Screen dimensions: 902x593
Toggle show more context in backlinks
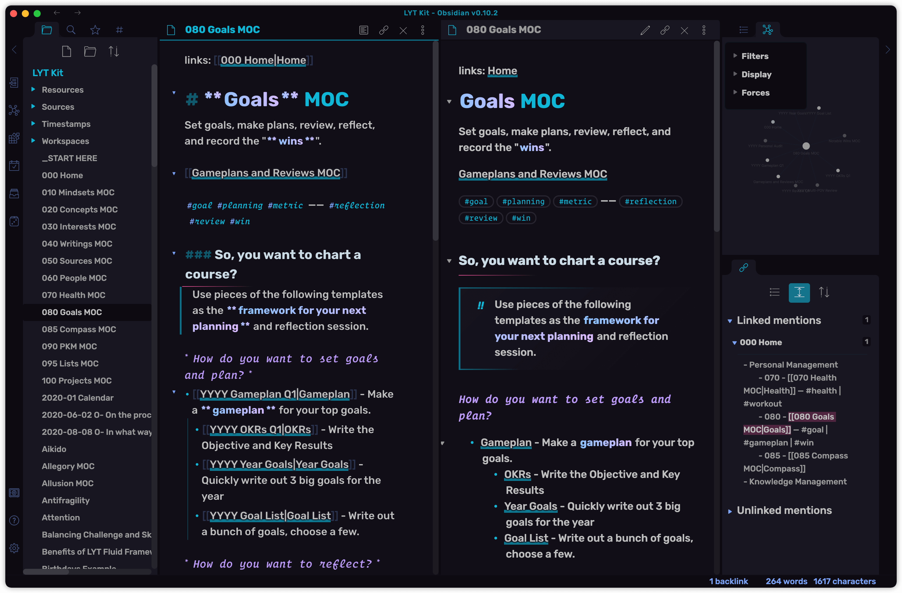799,292
